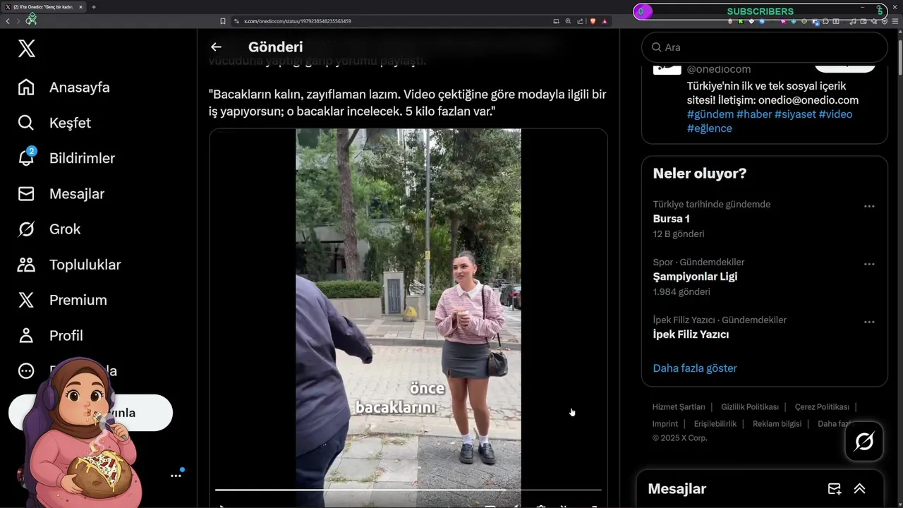Open the #siyaset hashtag link
The image size is (903, 508).
(795, 114)
